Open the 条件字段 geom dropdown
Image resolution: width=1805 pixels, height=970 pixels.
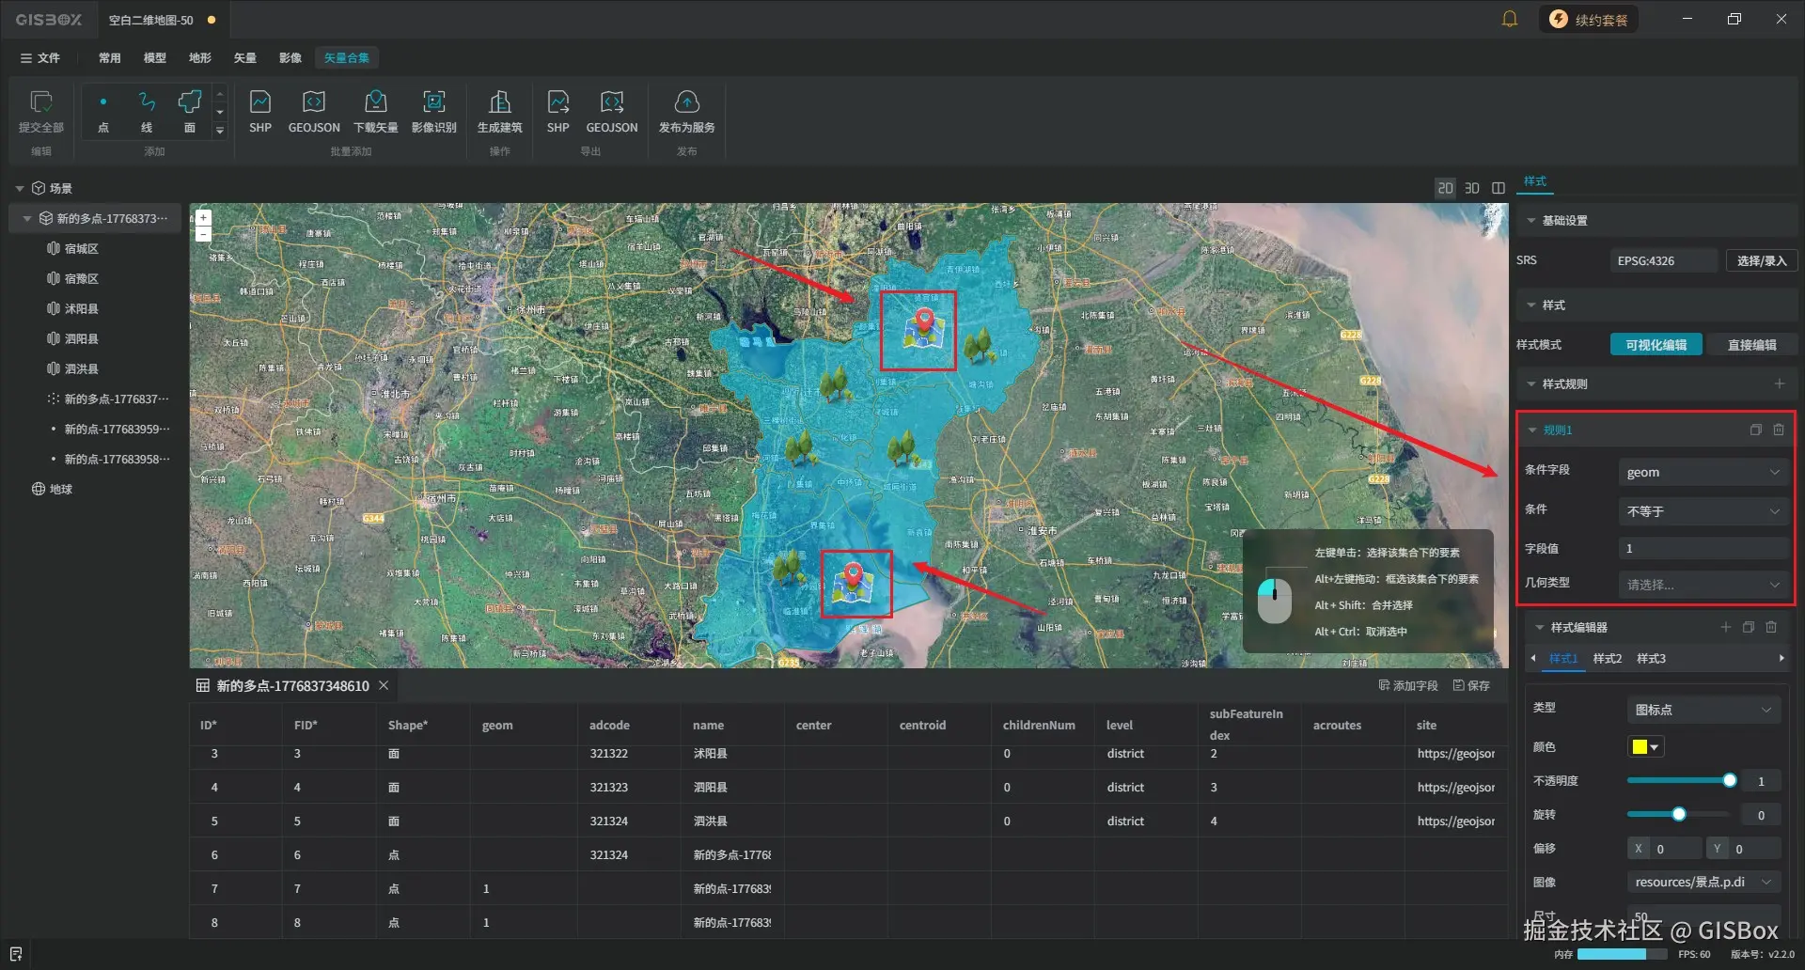click(1703, 472)
